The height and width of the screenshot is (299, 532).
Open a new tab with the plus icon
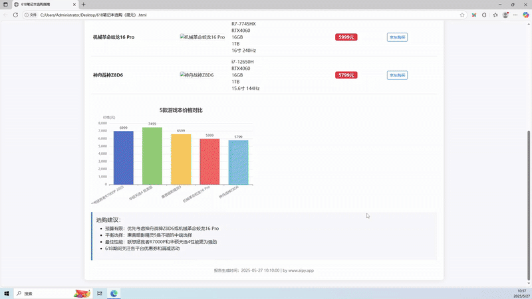(84, 5)
